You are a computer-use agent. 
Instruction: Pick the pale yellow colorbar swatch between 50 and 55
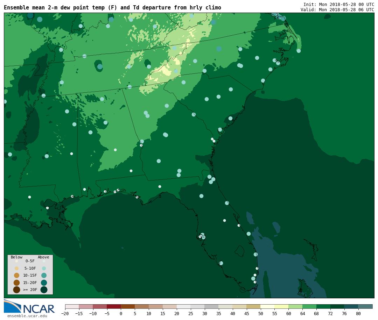(x=268, y=306)
